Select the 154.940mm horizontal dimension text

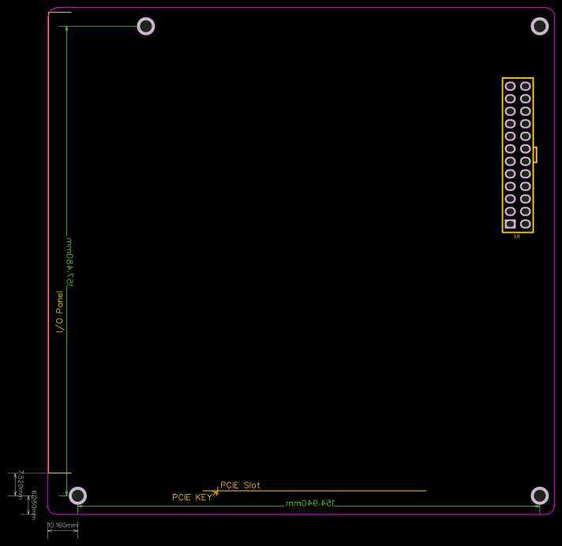[310, 503]
